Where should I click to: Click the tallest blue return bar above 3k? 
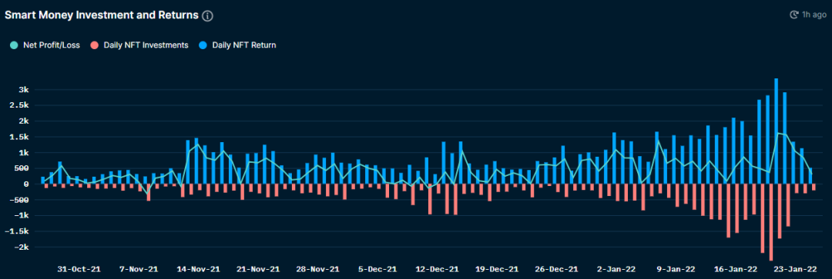777,131
